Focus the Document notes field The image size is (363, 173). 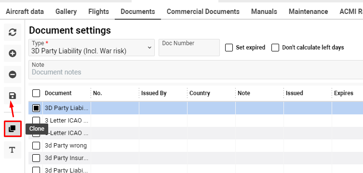pyautogui.click(x=196, y=70)
